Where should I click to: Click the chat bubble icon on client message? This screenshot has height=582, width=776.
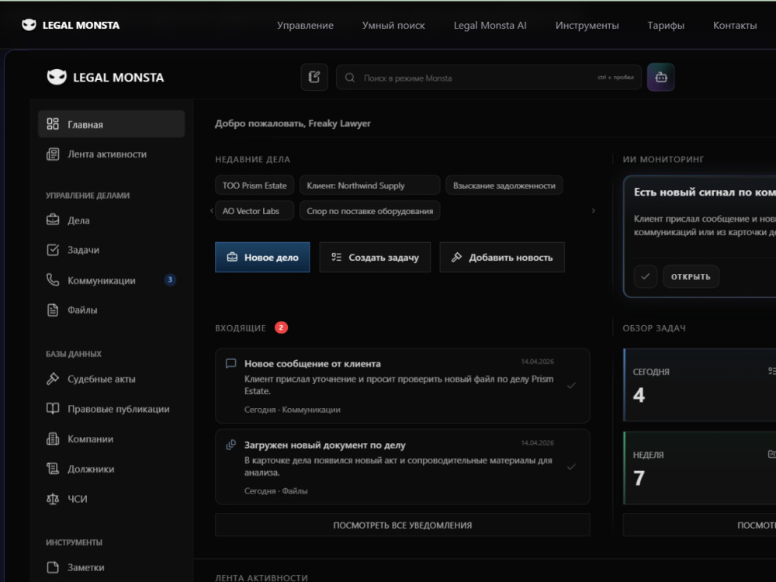tap(230, 363)
